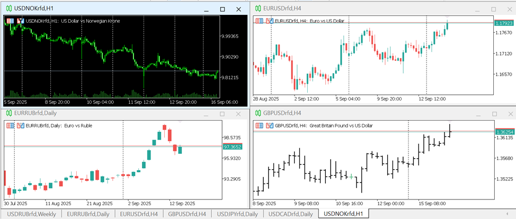Maximize the USDNOKrfd,H1 chart window
Image resolution: width=516 pixels, height=219 pixels.
(x=223, y=9)
